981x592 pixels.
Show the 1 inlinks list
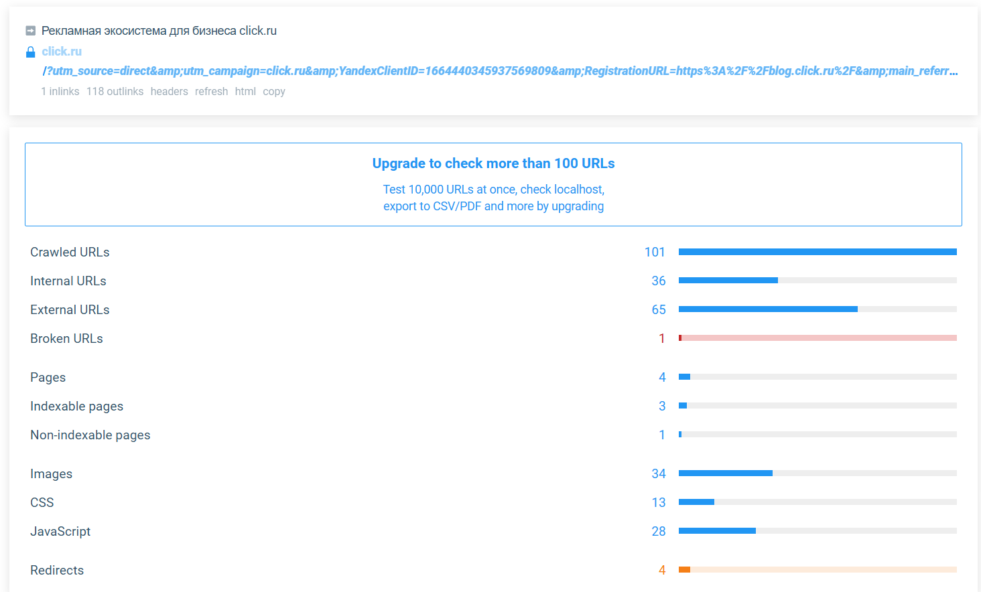click(x=60, y=92)
